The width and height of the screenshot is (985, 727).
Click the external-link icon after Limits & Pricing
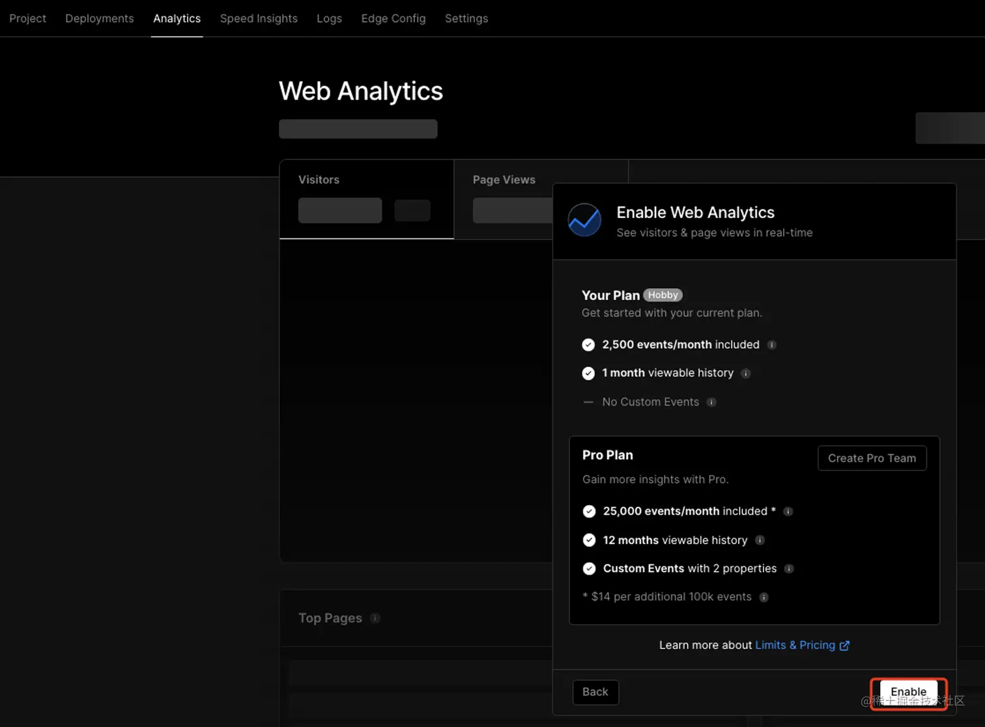point(844,646)
